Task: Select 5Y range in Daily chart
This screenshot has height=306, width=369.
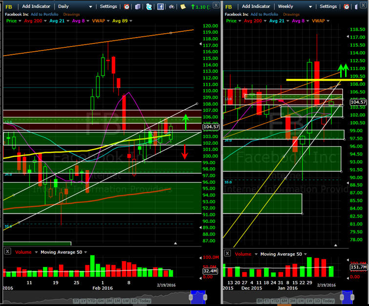Action: tap(76, 301)
